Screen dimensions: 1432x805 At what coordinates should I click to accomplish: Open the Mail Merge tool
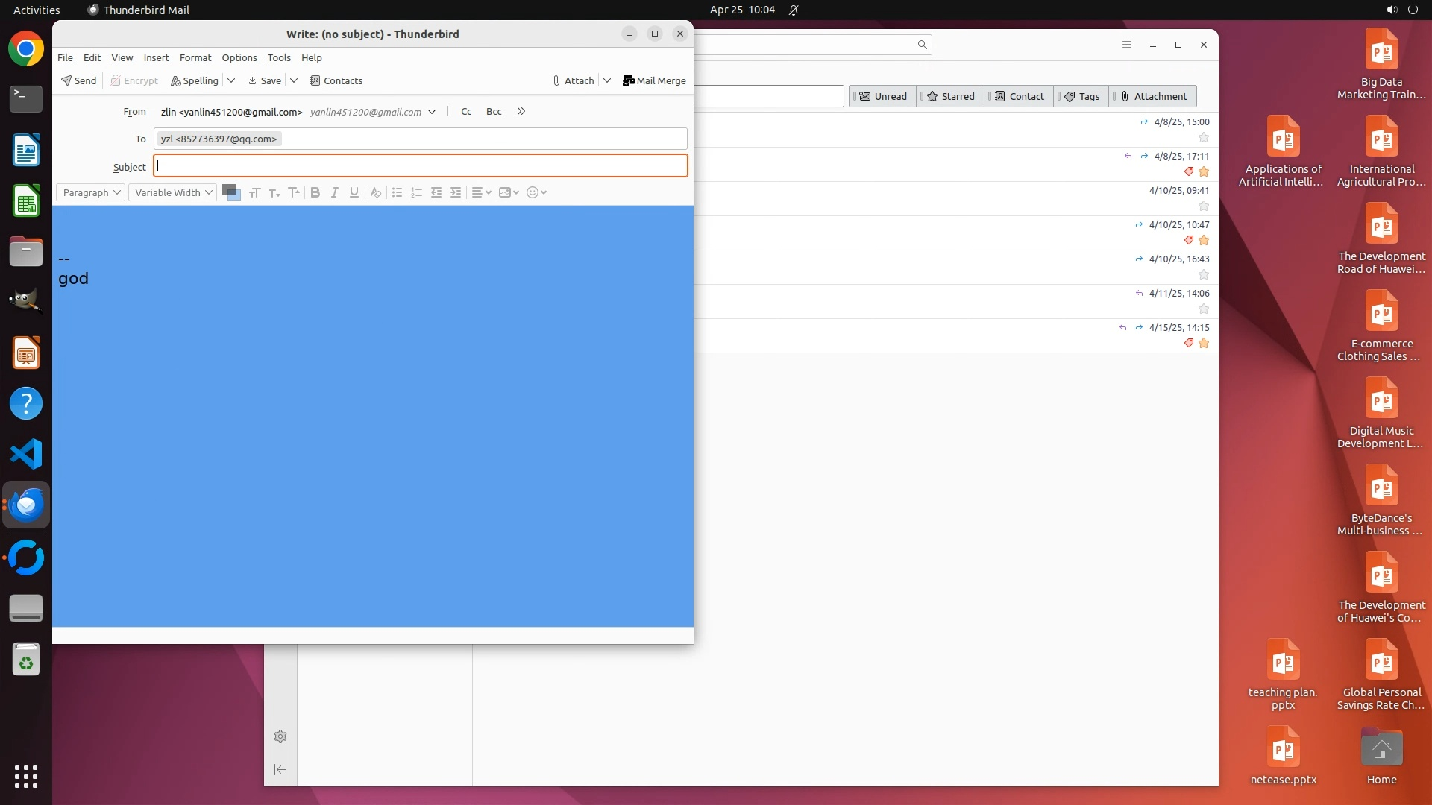pyautogui.click(x=654, y=80)
